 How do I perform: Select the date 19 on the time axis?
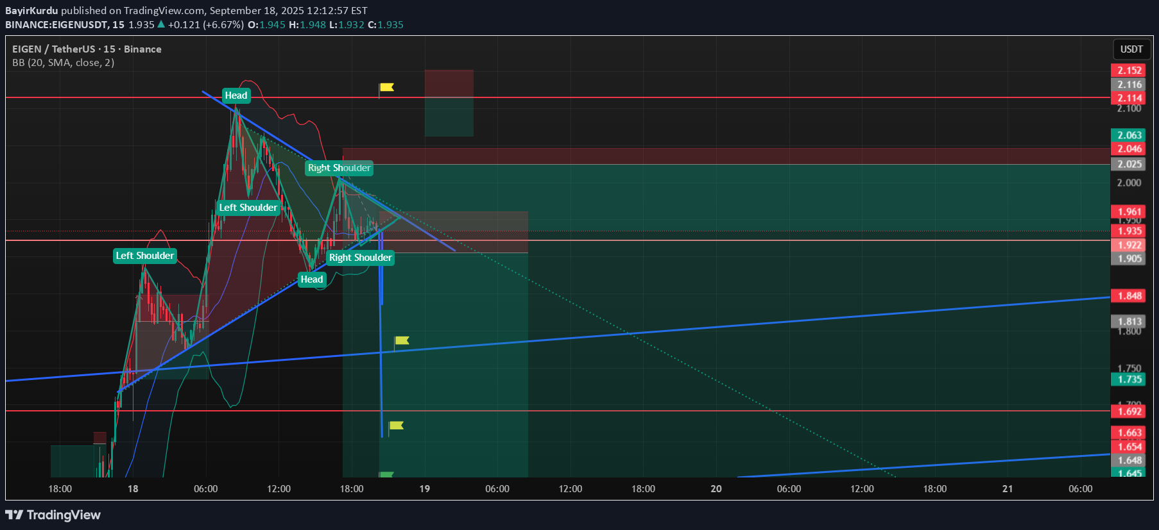coord(424,489)
